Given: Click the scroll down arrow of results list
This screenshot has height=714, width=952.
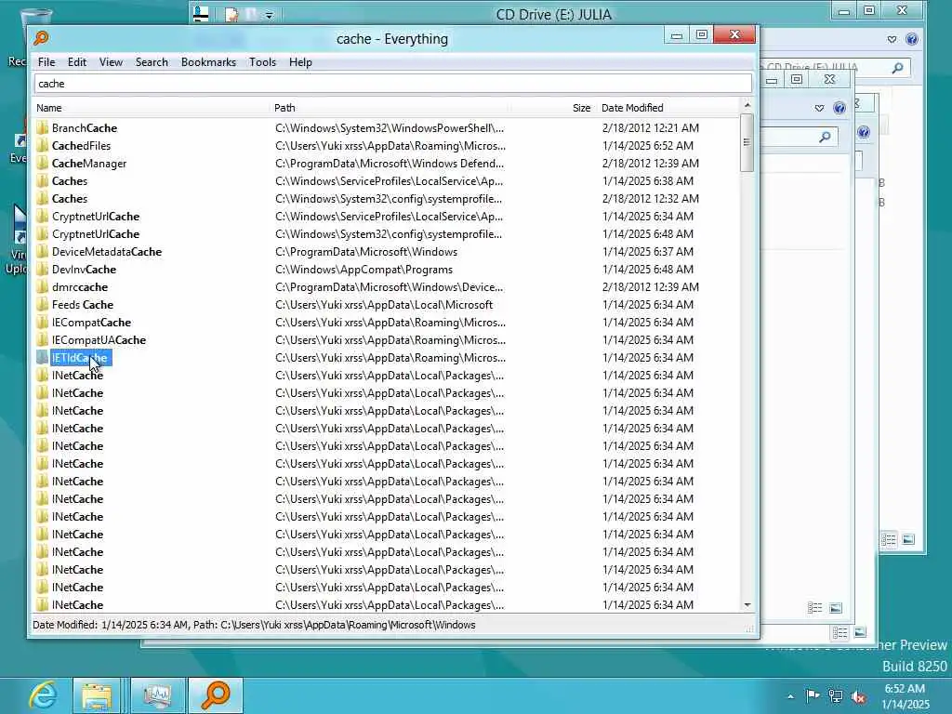Looking at the screenshot, I should pos(747,605).
